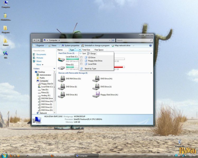198x158 pixels.
Task: Select the DVD Drive (K:) icon
Action: [61, 95]
